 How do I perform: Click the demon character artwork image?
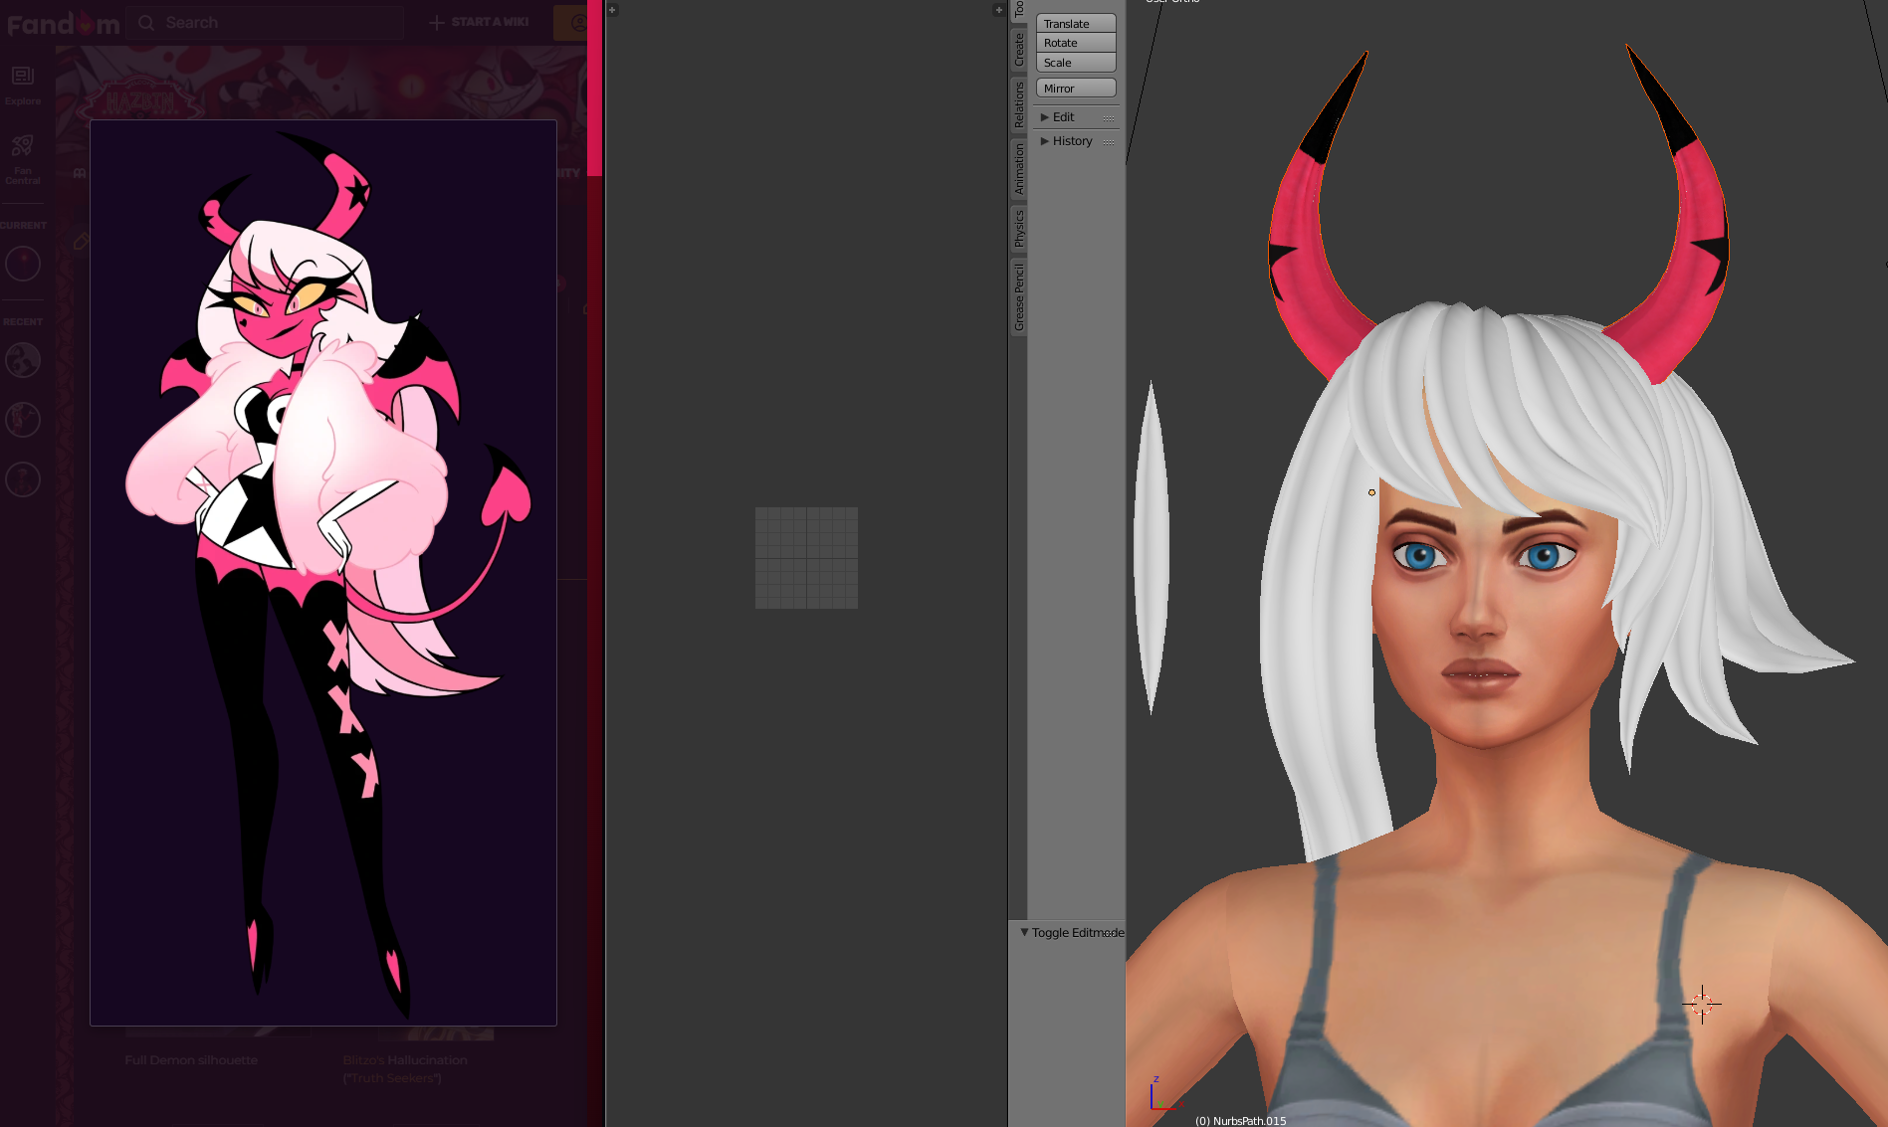pos(323,573)
